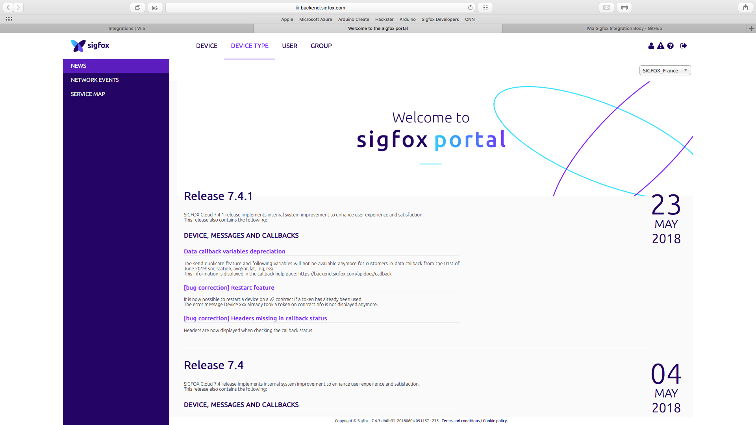
Task: Open a new tab with the plus button
Action: click(x=751, y=28)
